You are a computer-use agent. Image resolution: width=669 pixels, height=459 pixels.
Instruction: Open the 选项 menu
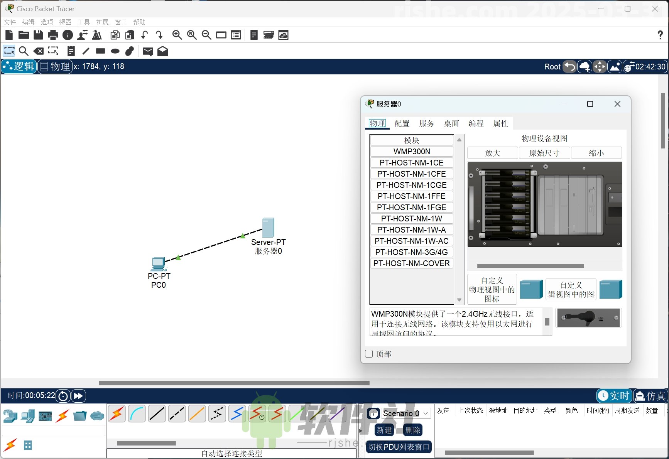(47, 22)
